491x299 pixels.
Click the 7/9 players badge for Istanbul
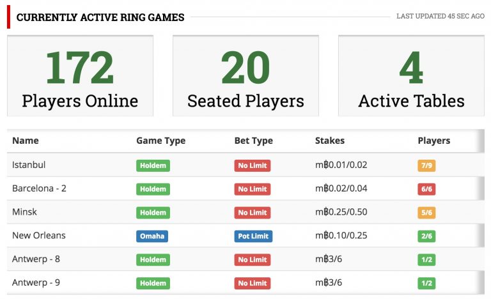pyautogui.click(x=426, y=165)
